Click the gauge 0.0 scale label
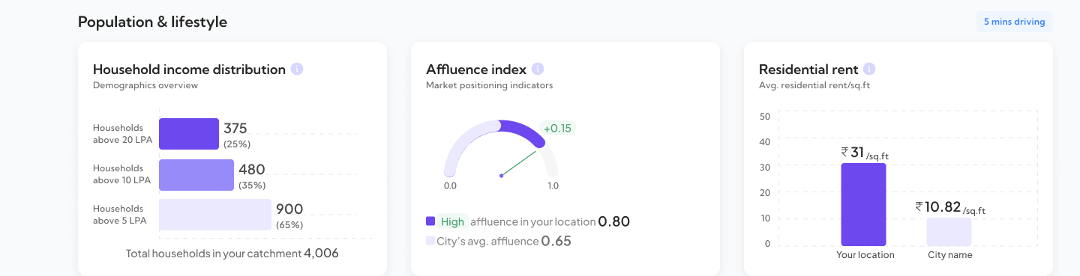Image resolution: width=1080 pixels, height=276 pixels. [x=450, y=185]
